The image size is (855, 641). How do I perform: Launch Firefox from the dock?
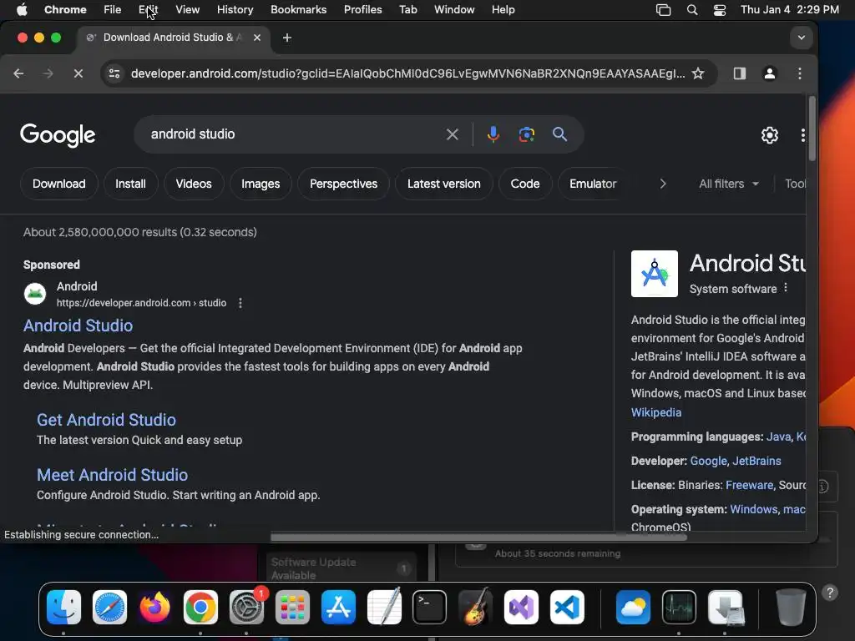point(154,608)
